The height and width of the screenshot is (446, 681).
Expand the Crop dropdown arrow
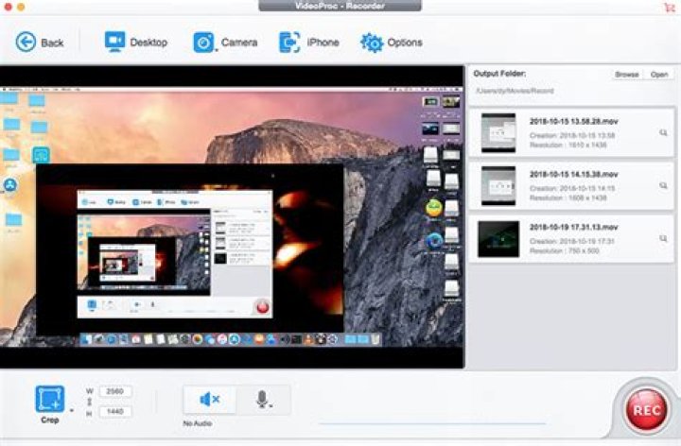[x=71, y=411]
